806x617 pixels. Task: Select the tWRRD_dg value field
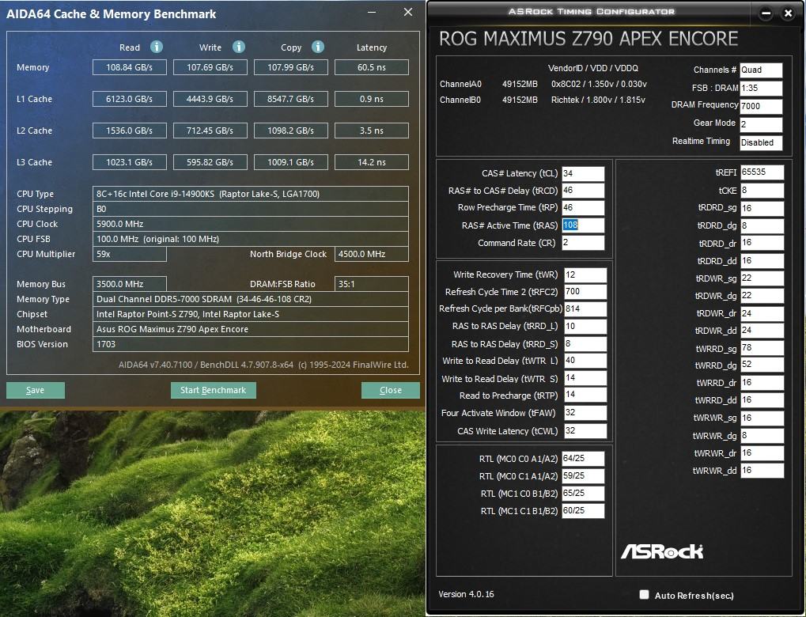click(x=762, y=365)
